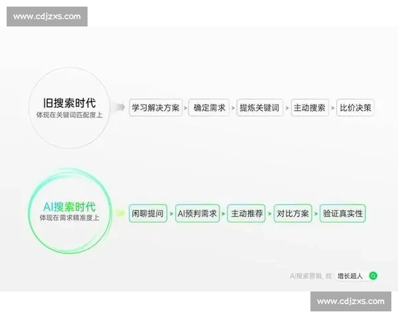The image size is (398, 318).
Task: Click the 旧搜索时代 circle heading
Action: click(69, 103)
